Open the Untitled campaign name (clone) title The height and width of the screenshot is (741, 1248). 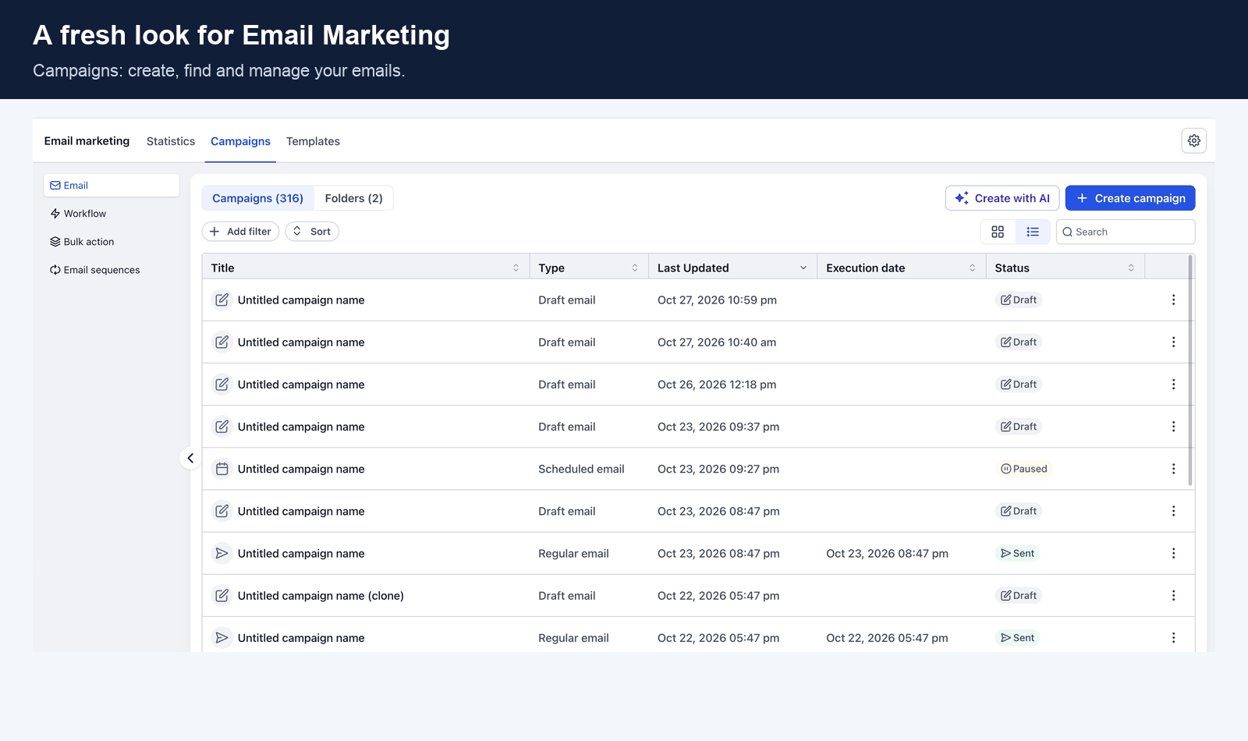[x=321, y=596]
